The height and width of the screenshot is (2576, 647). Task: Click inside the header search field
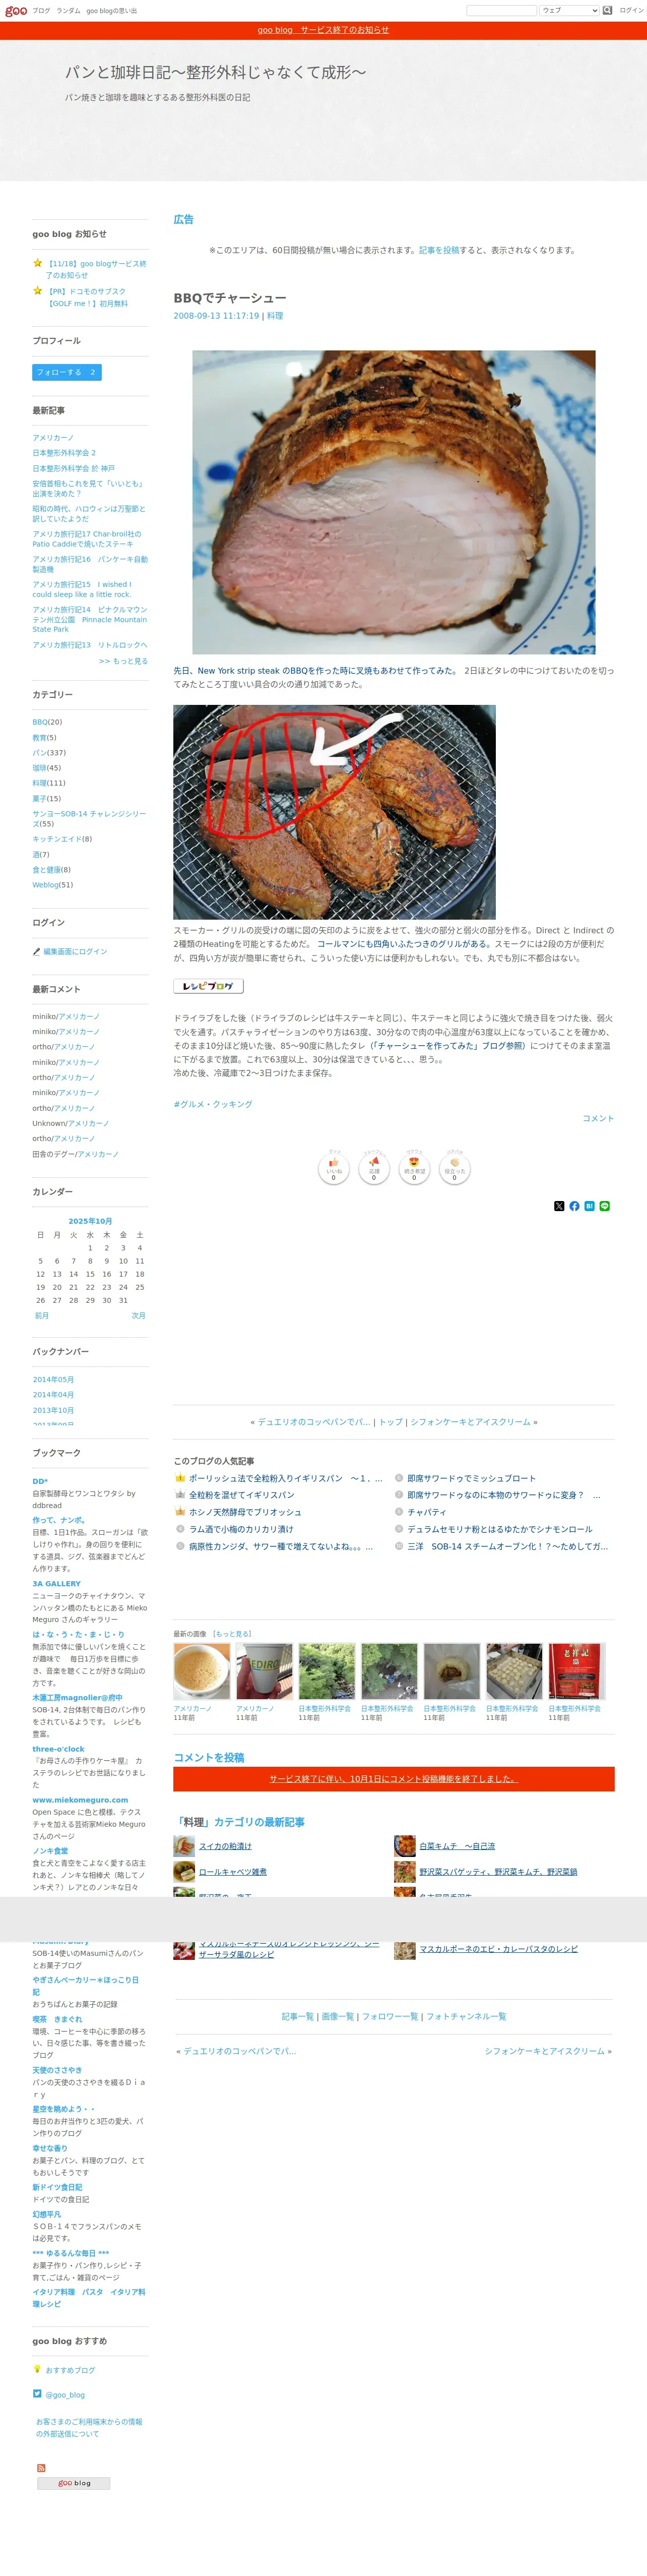[x=501, y=10]
